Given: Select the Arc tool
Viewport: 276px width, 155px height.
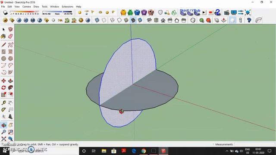Looking at the screenshot, I should (3, 65).
